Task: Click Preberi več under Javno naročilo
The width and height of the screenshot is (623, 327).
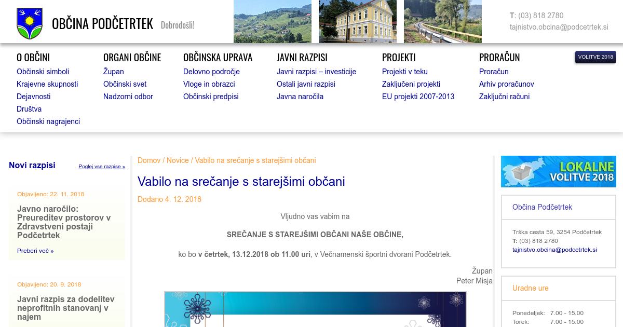Action: [35, 251]
